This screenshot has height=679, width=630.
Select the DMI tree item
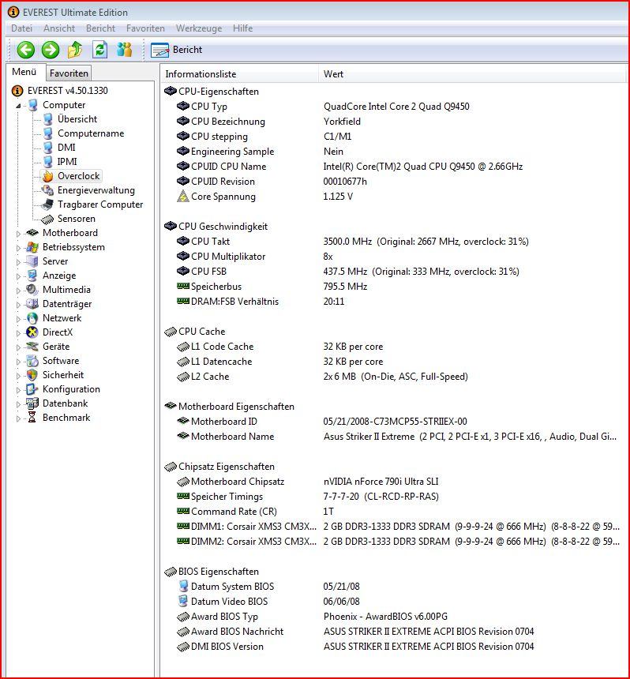[66, 148]
